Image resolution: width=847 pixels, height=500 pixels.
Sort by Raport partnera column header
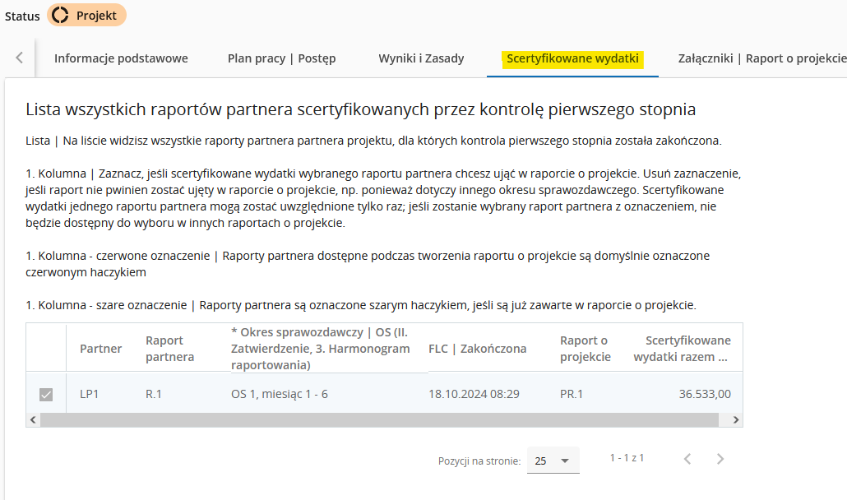click(169, 349)
